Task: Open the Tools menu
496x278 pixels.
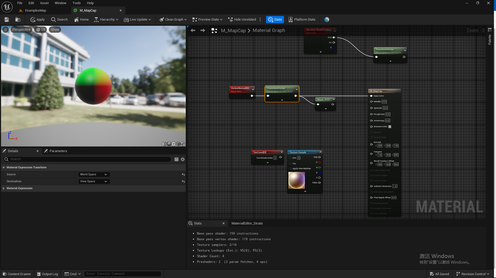Action: coord(76,3)
